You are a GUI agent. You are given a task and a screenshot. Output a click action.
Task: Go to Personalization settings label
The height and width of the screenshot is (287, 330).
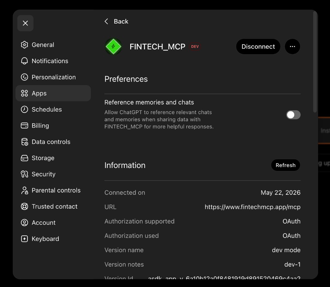tap(54, 77)
